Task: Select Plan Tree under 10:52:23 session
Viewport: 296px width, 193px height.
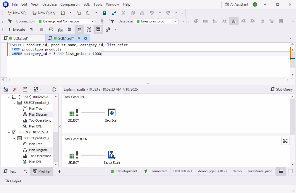Action: click(x=36, y=109)
